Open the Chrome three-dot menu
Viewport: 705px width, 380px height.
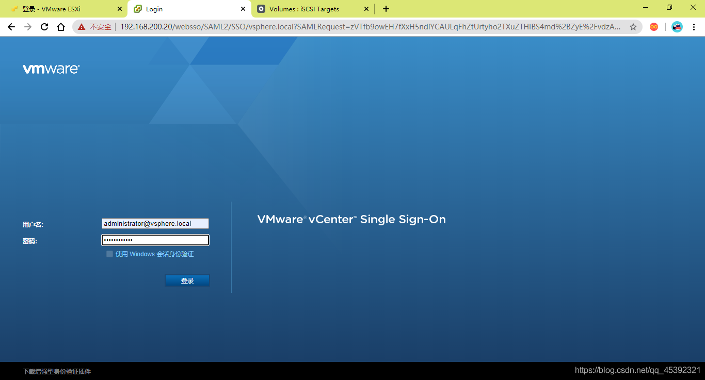coord(694,27)
